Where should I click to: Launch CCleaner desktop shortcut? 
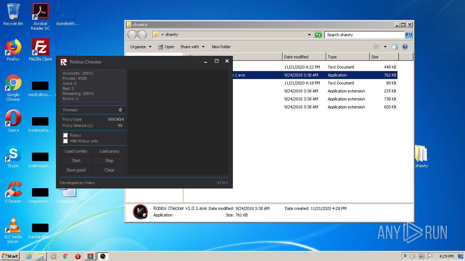point(13,192)
